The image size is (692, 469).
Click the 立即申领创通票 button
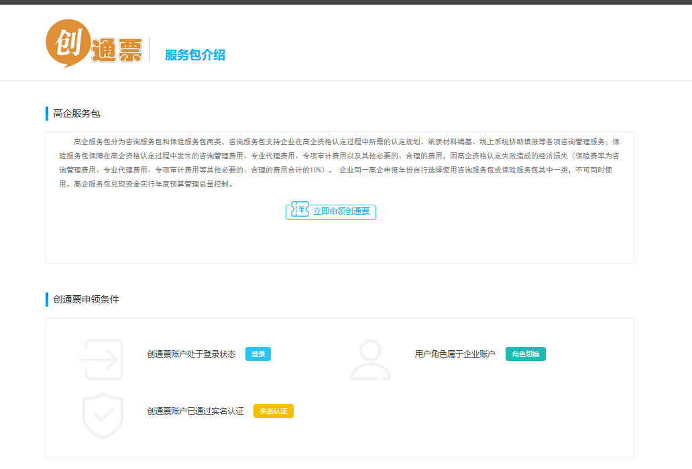[x=331, y=211]
